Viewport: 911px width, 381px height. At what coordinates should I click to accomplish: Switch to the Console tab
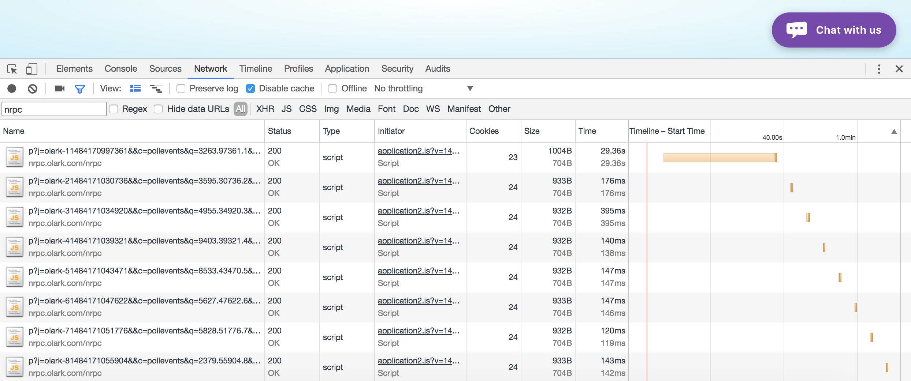(120, 69)
